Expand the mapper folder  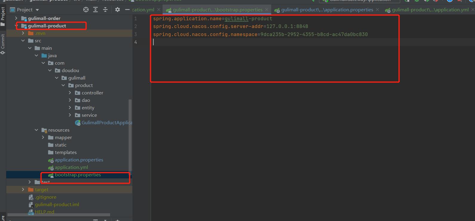point(43,138)
